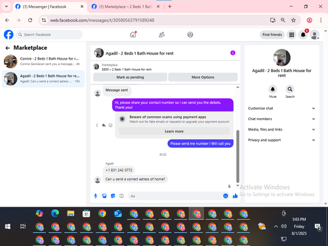Close the Marketplace browser tab
Viewport: 328px width, 246px height.
tap(158, 7)
